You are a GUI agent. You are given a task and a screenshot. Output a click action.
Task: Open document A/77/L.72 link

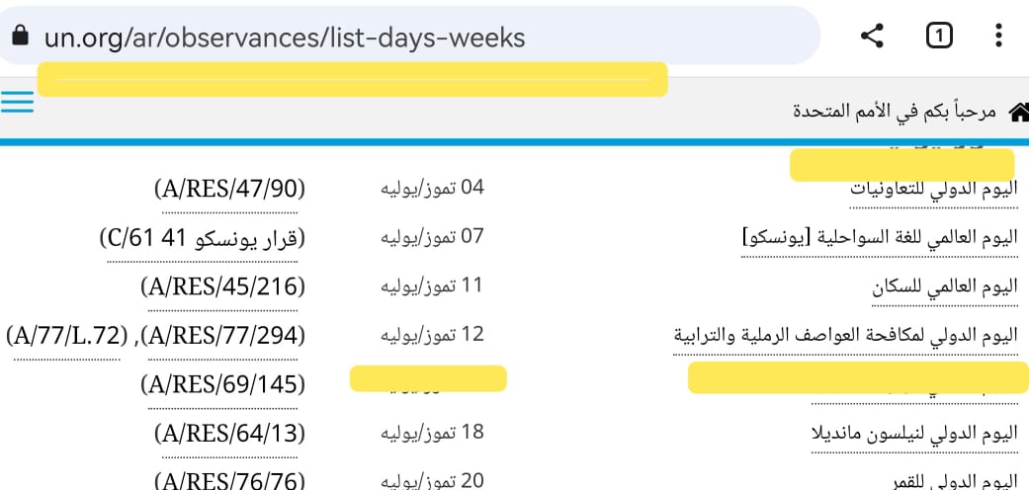(x=67, y=336)
